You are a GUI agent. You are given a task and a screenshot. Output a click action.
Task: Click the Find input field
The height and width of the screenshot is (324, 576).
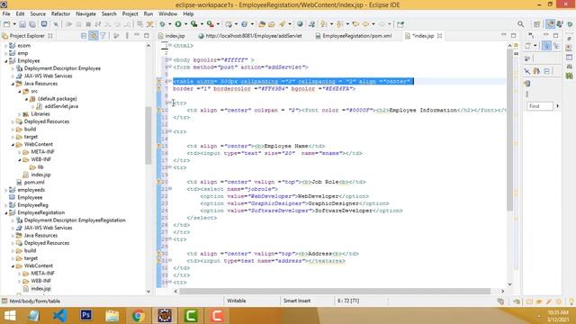[x=540, y=106]
